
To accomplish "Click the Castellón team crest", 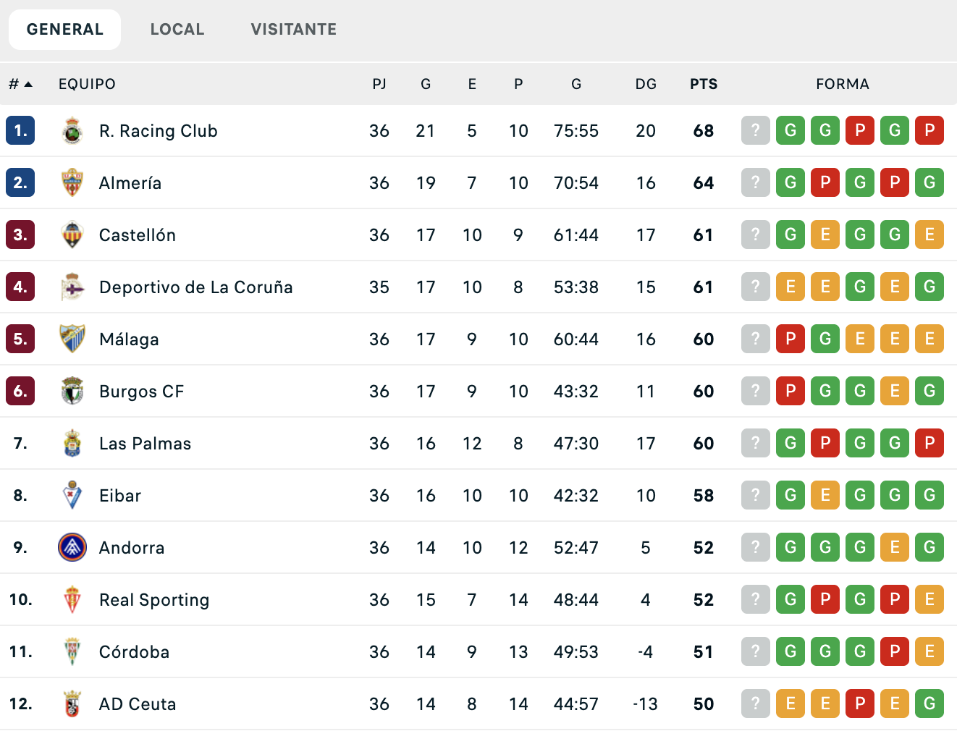I will tap(72, 234).
